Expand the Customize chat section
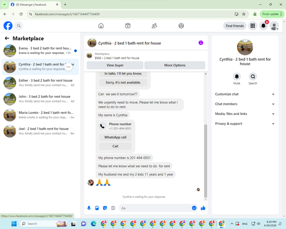Screen dimensions: 286x229 pos(245,94)
